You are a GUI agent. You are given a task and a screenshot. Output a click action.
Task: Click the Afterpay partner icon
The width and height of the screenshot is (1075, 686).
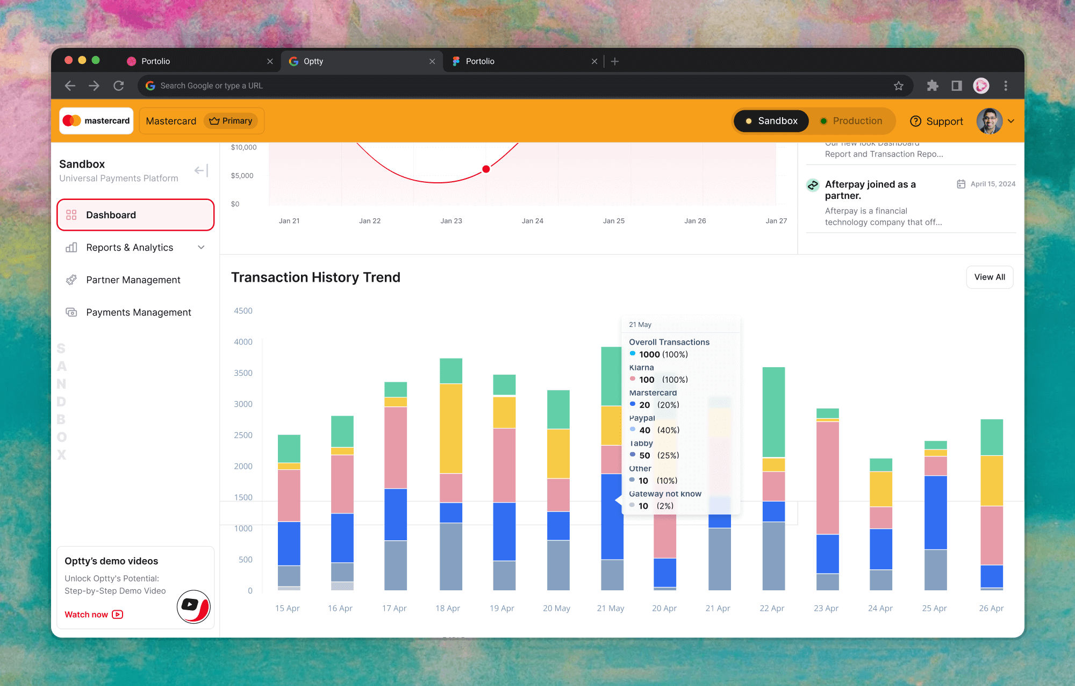813,185
